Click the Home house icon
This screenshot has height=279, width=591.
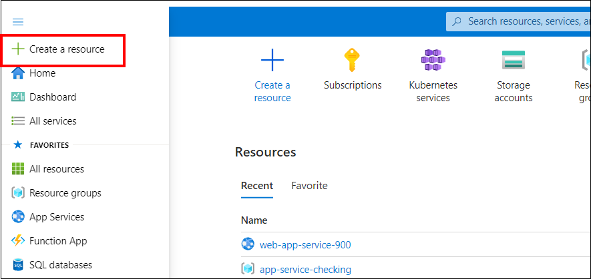point(18,73)
